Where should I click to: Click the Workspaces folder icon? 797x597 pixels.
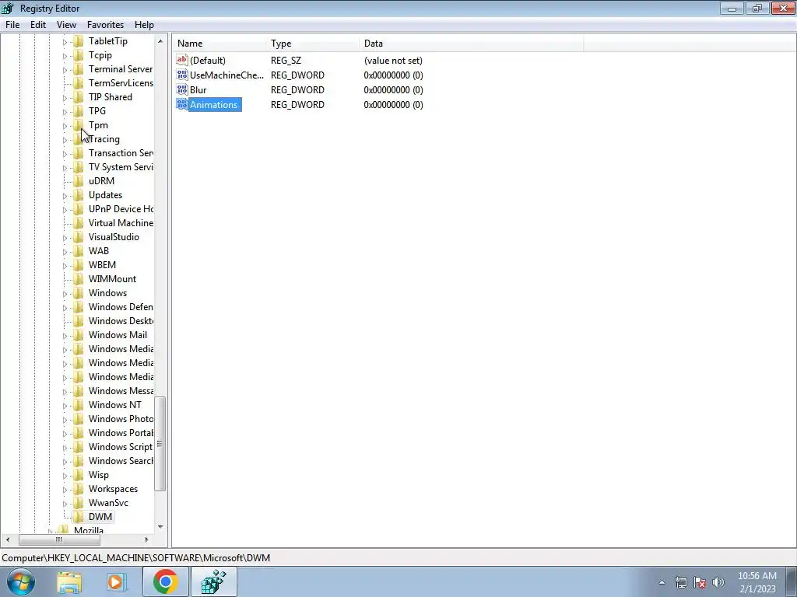(79, 489)
